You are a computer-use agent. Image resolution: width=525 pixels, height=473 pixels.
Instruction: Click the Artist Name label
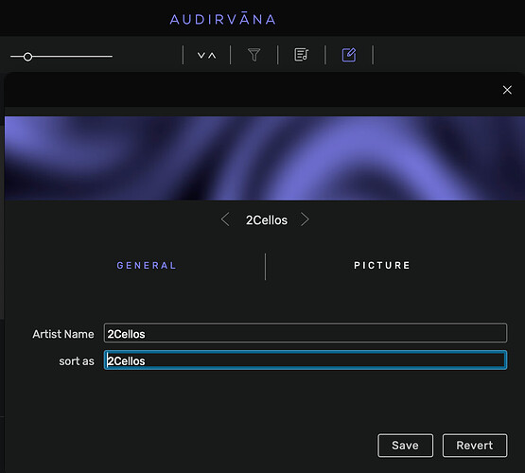pos(63,334)
